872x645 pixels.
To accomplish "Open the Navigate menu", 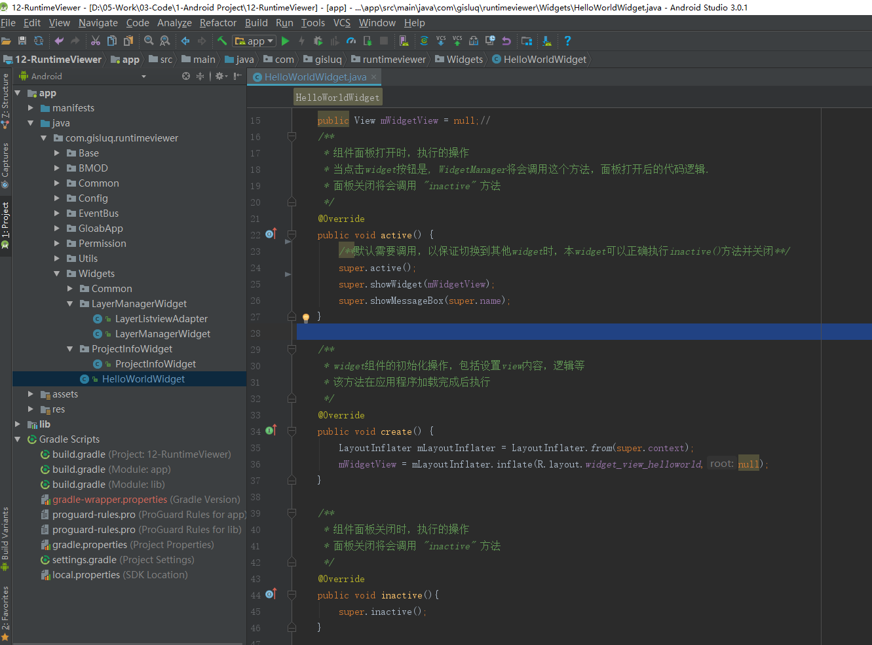I will point(98,22).
